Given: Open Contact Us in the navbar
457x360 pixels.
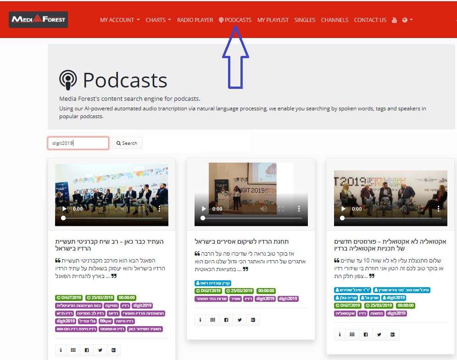Looking at the screenshot, I should click(370, 20).
